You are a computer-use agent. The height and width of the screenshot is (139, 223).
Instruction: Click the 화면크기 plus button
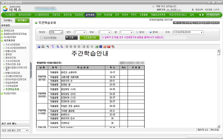168,10
